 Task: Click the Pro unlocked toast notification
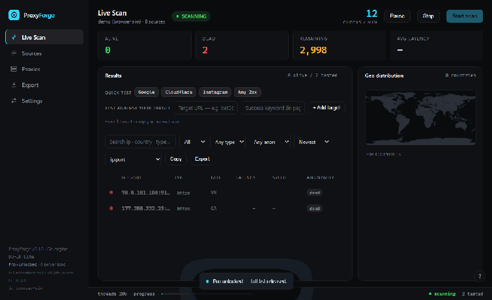click(x=246, y=281)
